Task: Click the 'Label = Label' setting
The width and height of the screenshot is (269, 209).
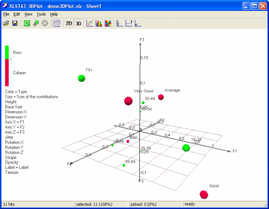Action: (x=17, y=168)
